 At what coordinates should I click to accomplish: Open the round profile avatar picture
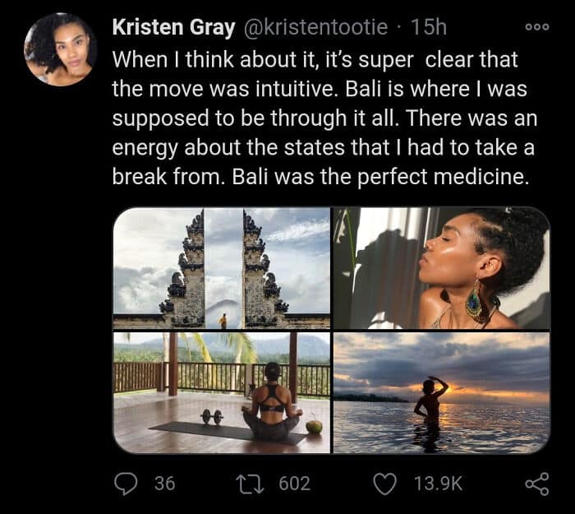(58, 48)
